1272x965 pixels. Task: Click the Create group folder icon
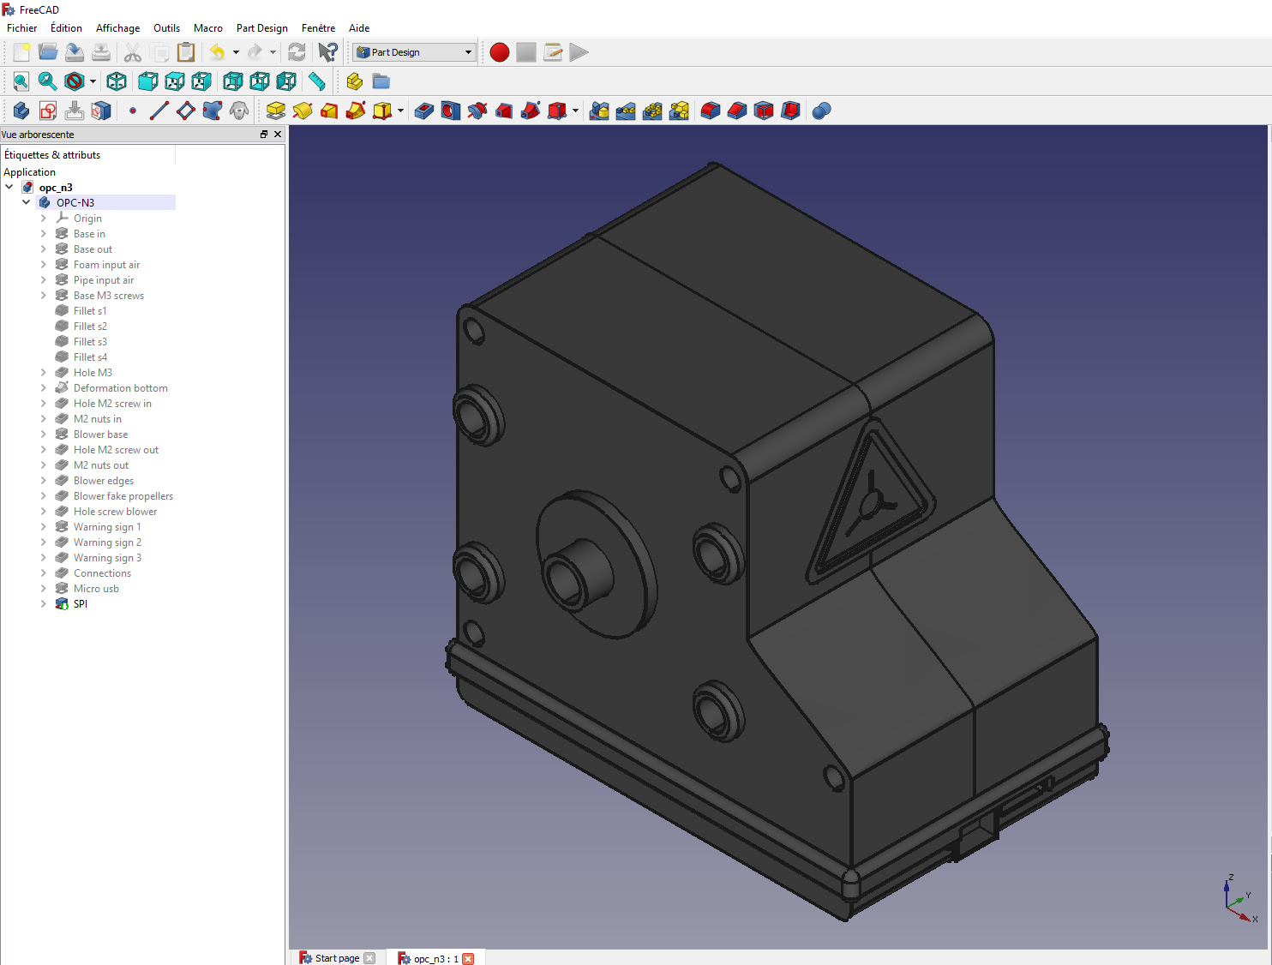tap(381, 81)
